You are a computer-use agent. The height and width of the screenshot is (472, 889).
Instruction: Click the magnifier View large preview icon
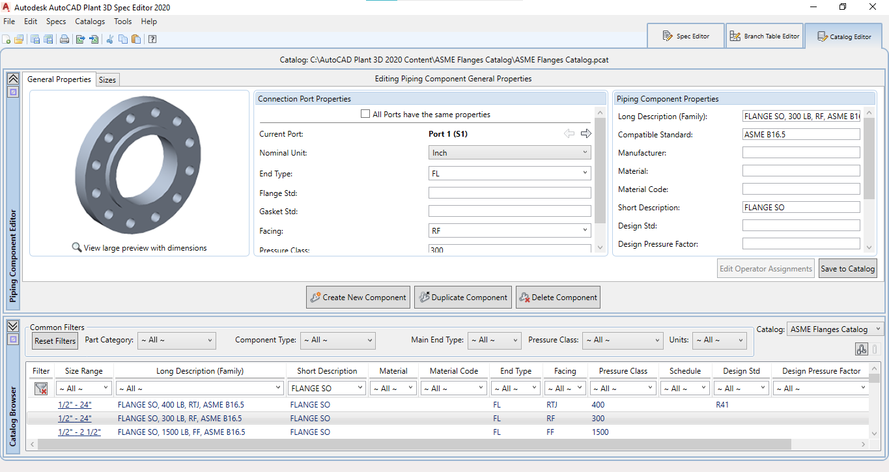coord(77,247)
